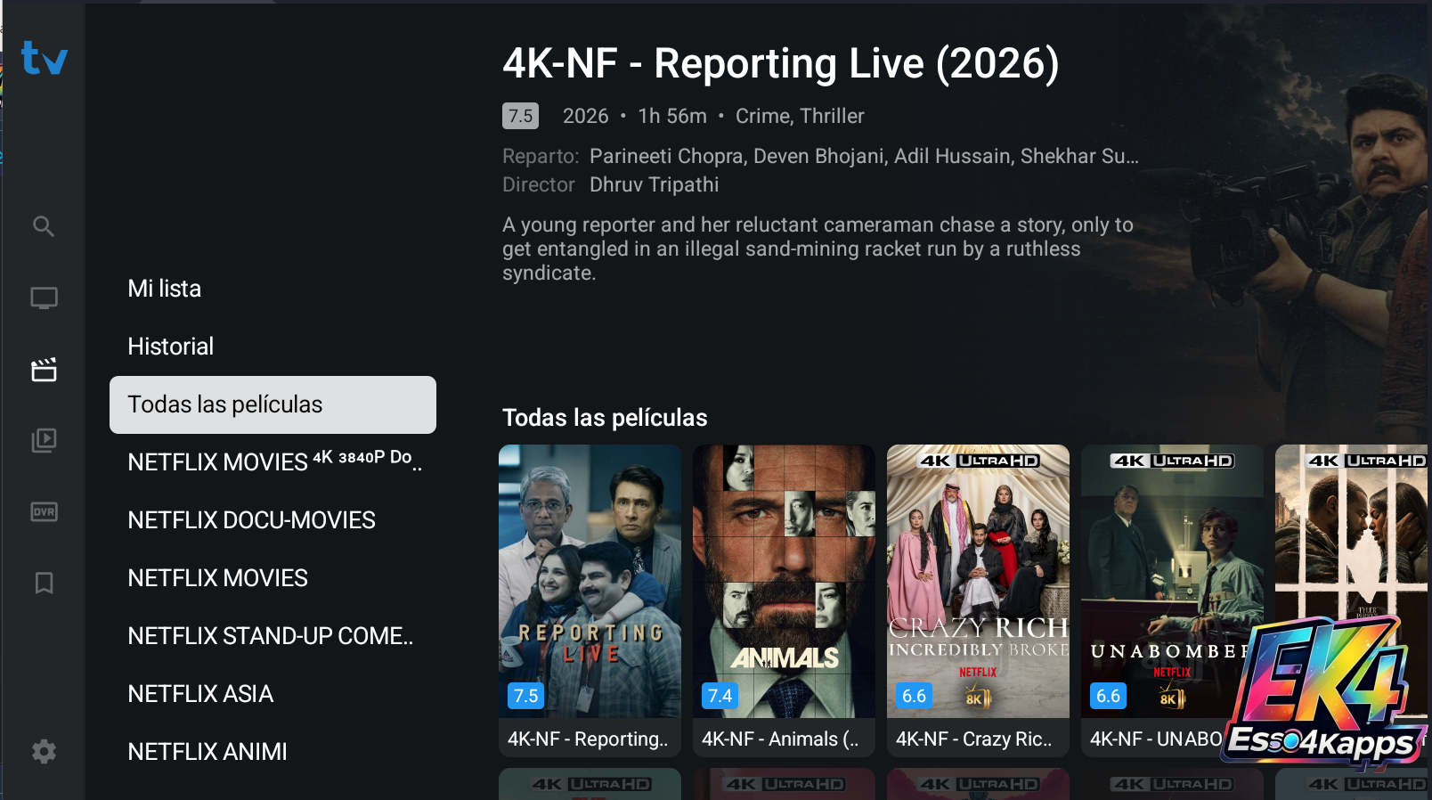This screenshot has height=800, width=1432.
Task: Click the tv logo at top
Action: click(45, 59)
